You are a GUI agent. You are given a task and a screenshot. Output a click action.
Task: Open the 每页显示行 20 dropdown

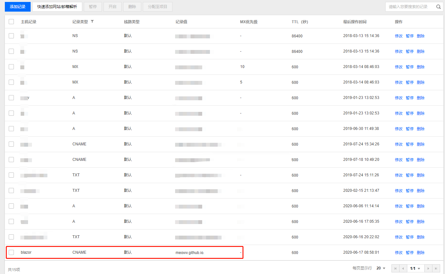pyautogui.click(x=381, y=268)
